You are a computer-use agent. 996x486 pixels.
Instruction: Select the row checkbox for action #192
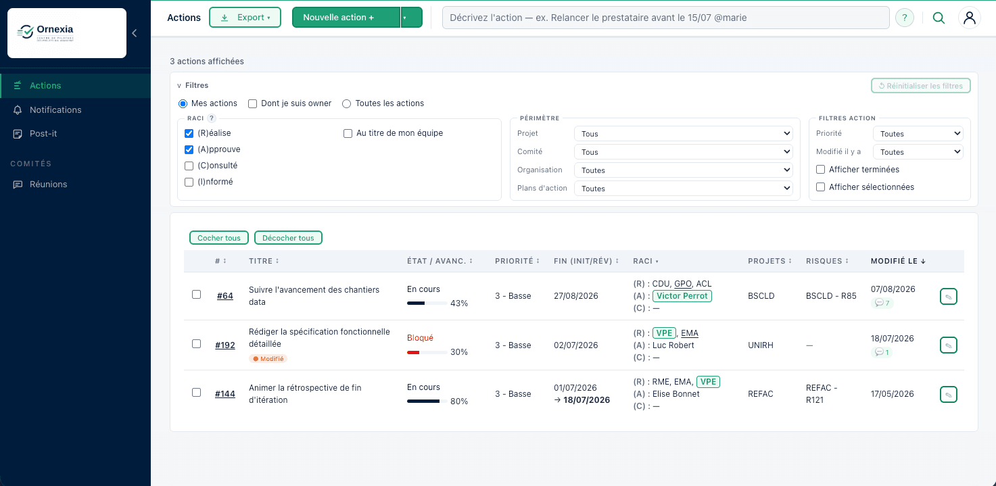coord(197,344)
